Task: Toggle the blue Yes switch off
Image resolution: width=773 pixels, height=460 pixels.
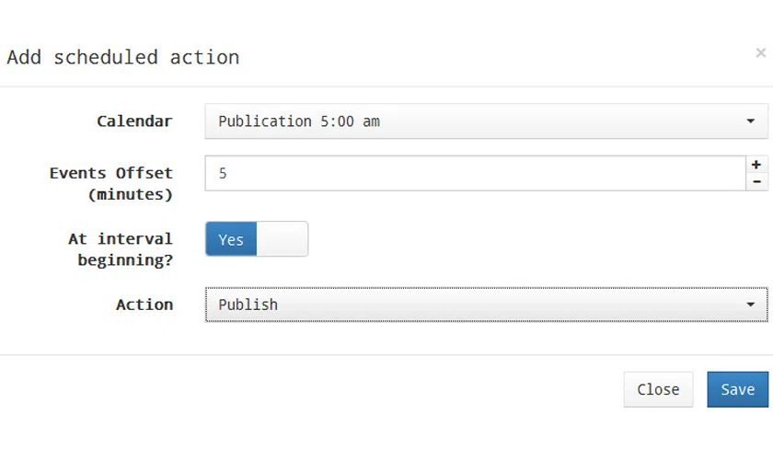Action: (231, 239)
